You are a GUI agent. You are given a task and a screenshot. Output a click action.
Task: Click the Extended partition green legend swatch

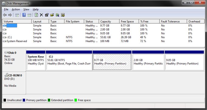coord(49,100)
